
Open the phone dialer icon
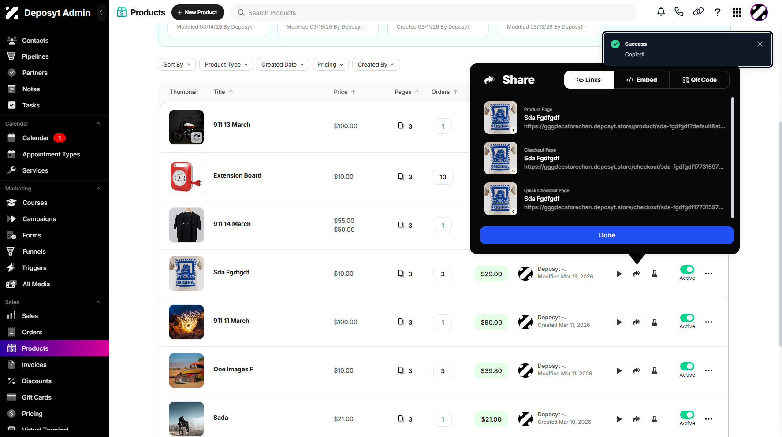pyautogui.click(x=679, y=12)
